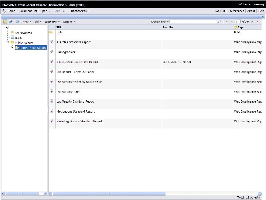Click the Home menu item
Viewport: 266px width, 200px height.
(11, 11)
